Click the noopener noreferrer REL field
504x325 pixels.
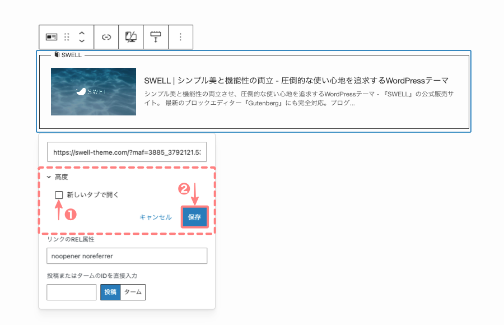pos(127,256)
